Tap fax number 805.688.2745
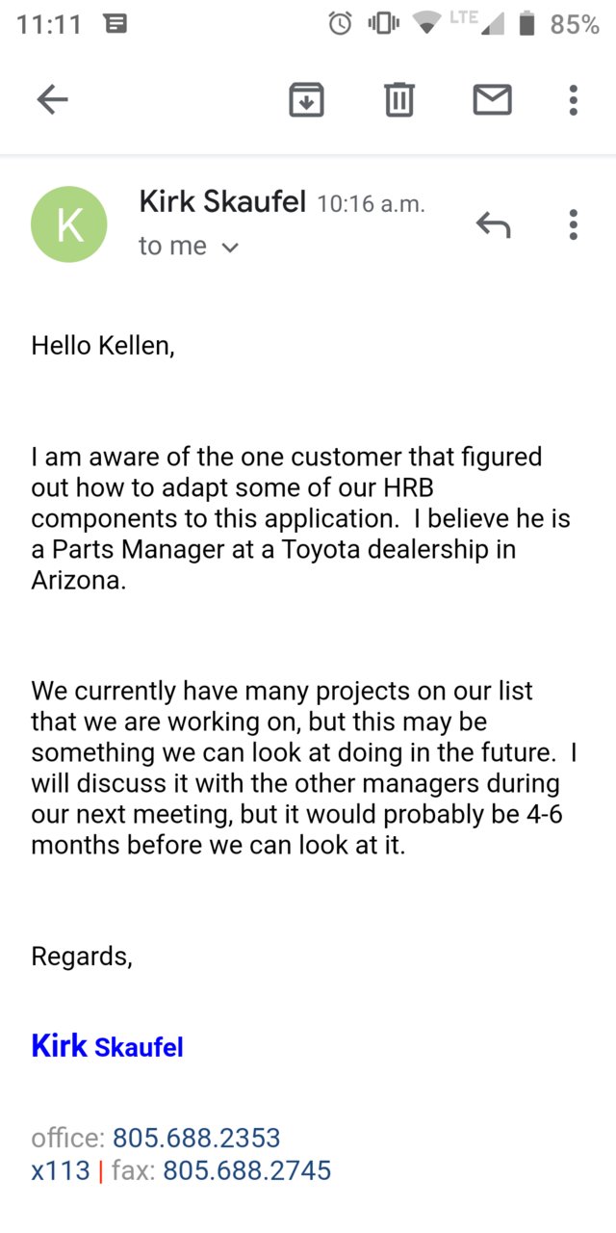The width and height of the screenshot is (616, 1233). coord(246,1170)
